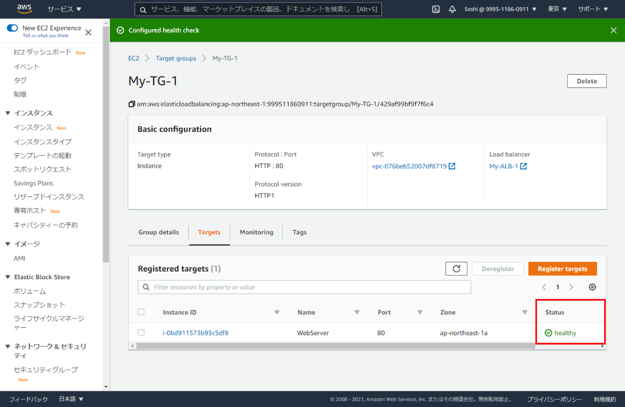This screenshot has width=625, height=407.
Task: Close the New EC2 Experience sidebar
Action: [x=88, y=32]
